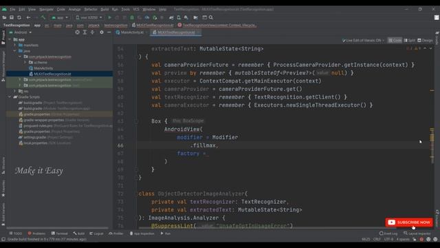Open the Profiler tool window
Image resolution: width=440 pixels, height=248 pixels.
(x=116, y=234)
